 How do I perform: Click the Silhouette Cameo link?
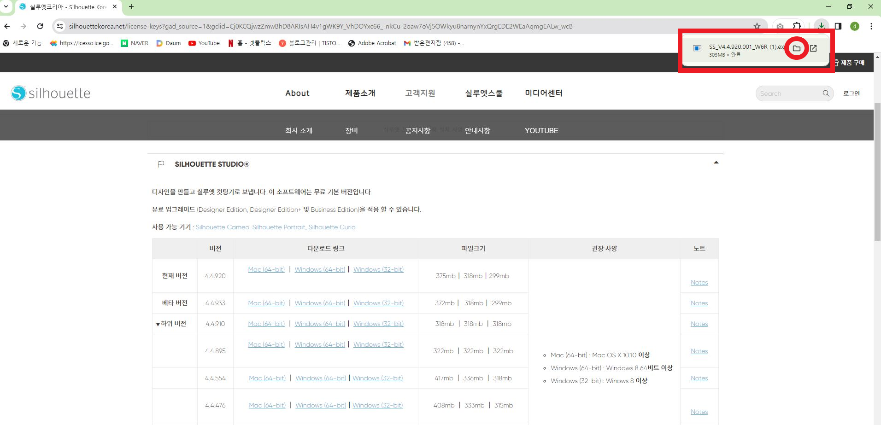tap(222, 227)
